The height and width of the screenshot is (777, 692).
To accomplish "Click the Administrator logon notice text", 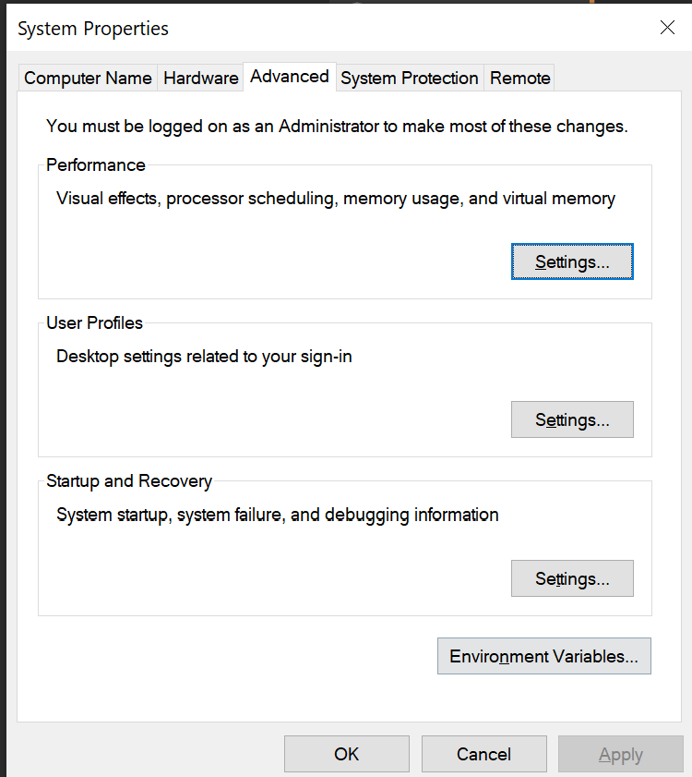I will pos(337,126).
